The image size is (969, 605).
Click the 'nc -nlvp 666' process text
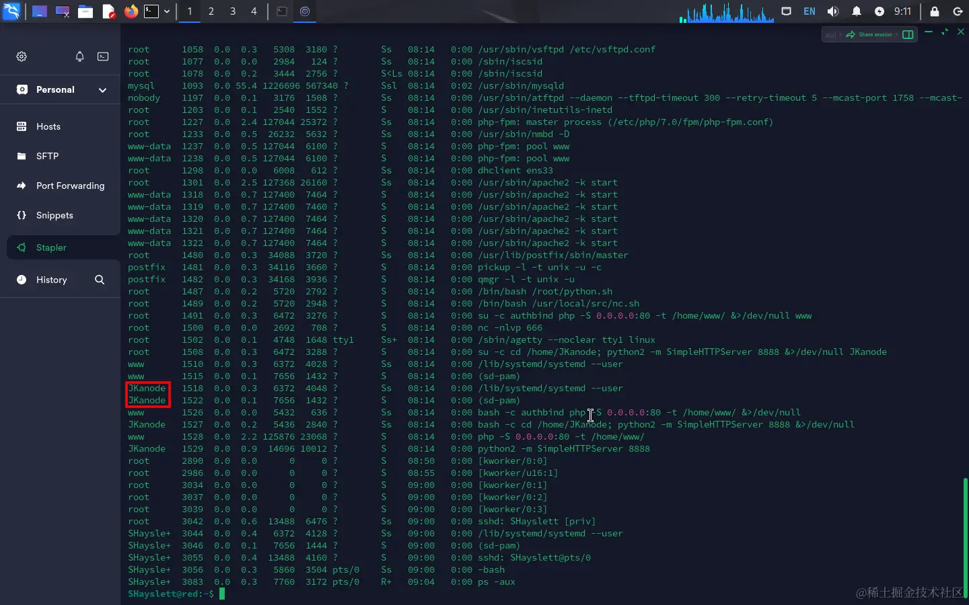click(510, 328)
